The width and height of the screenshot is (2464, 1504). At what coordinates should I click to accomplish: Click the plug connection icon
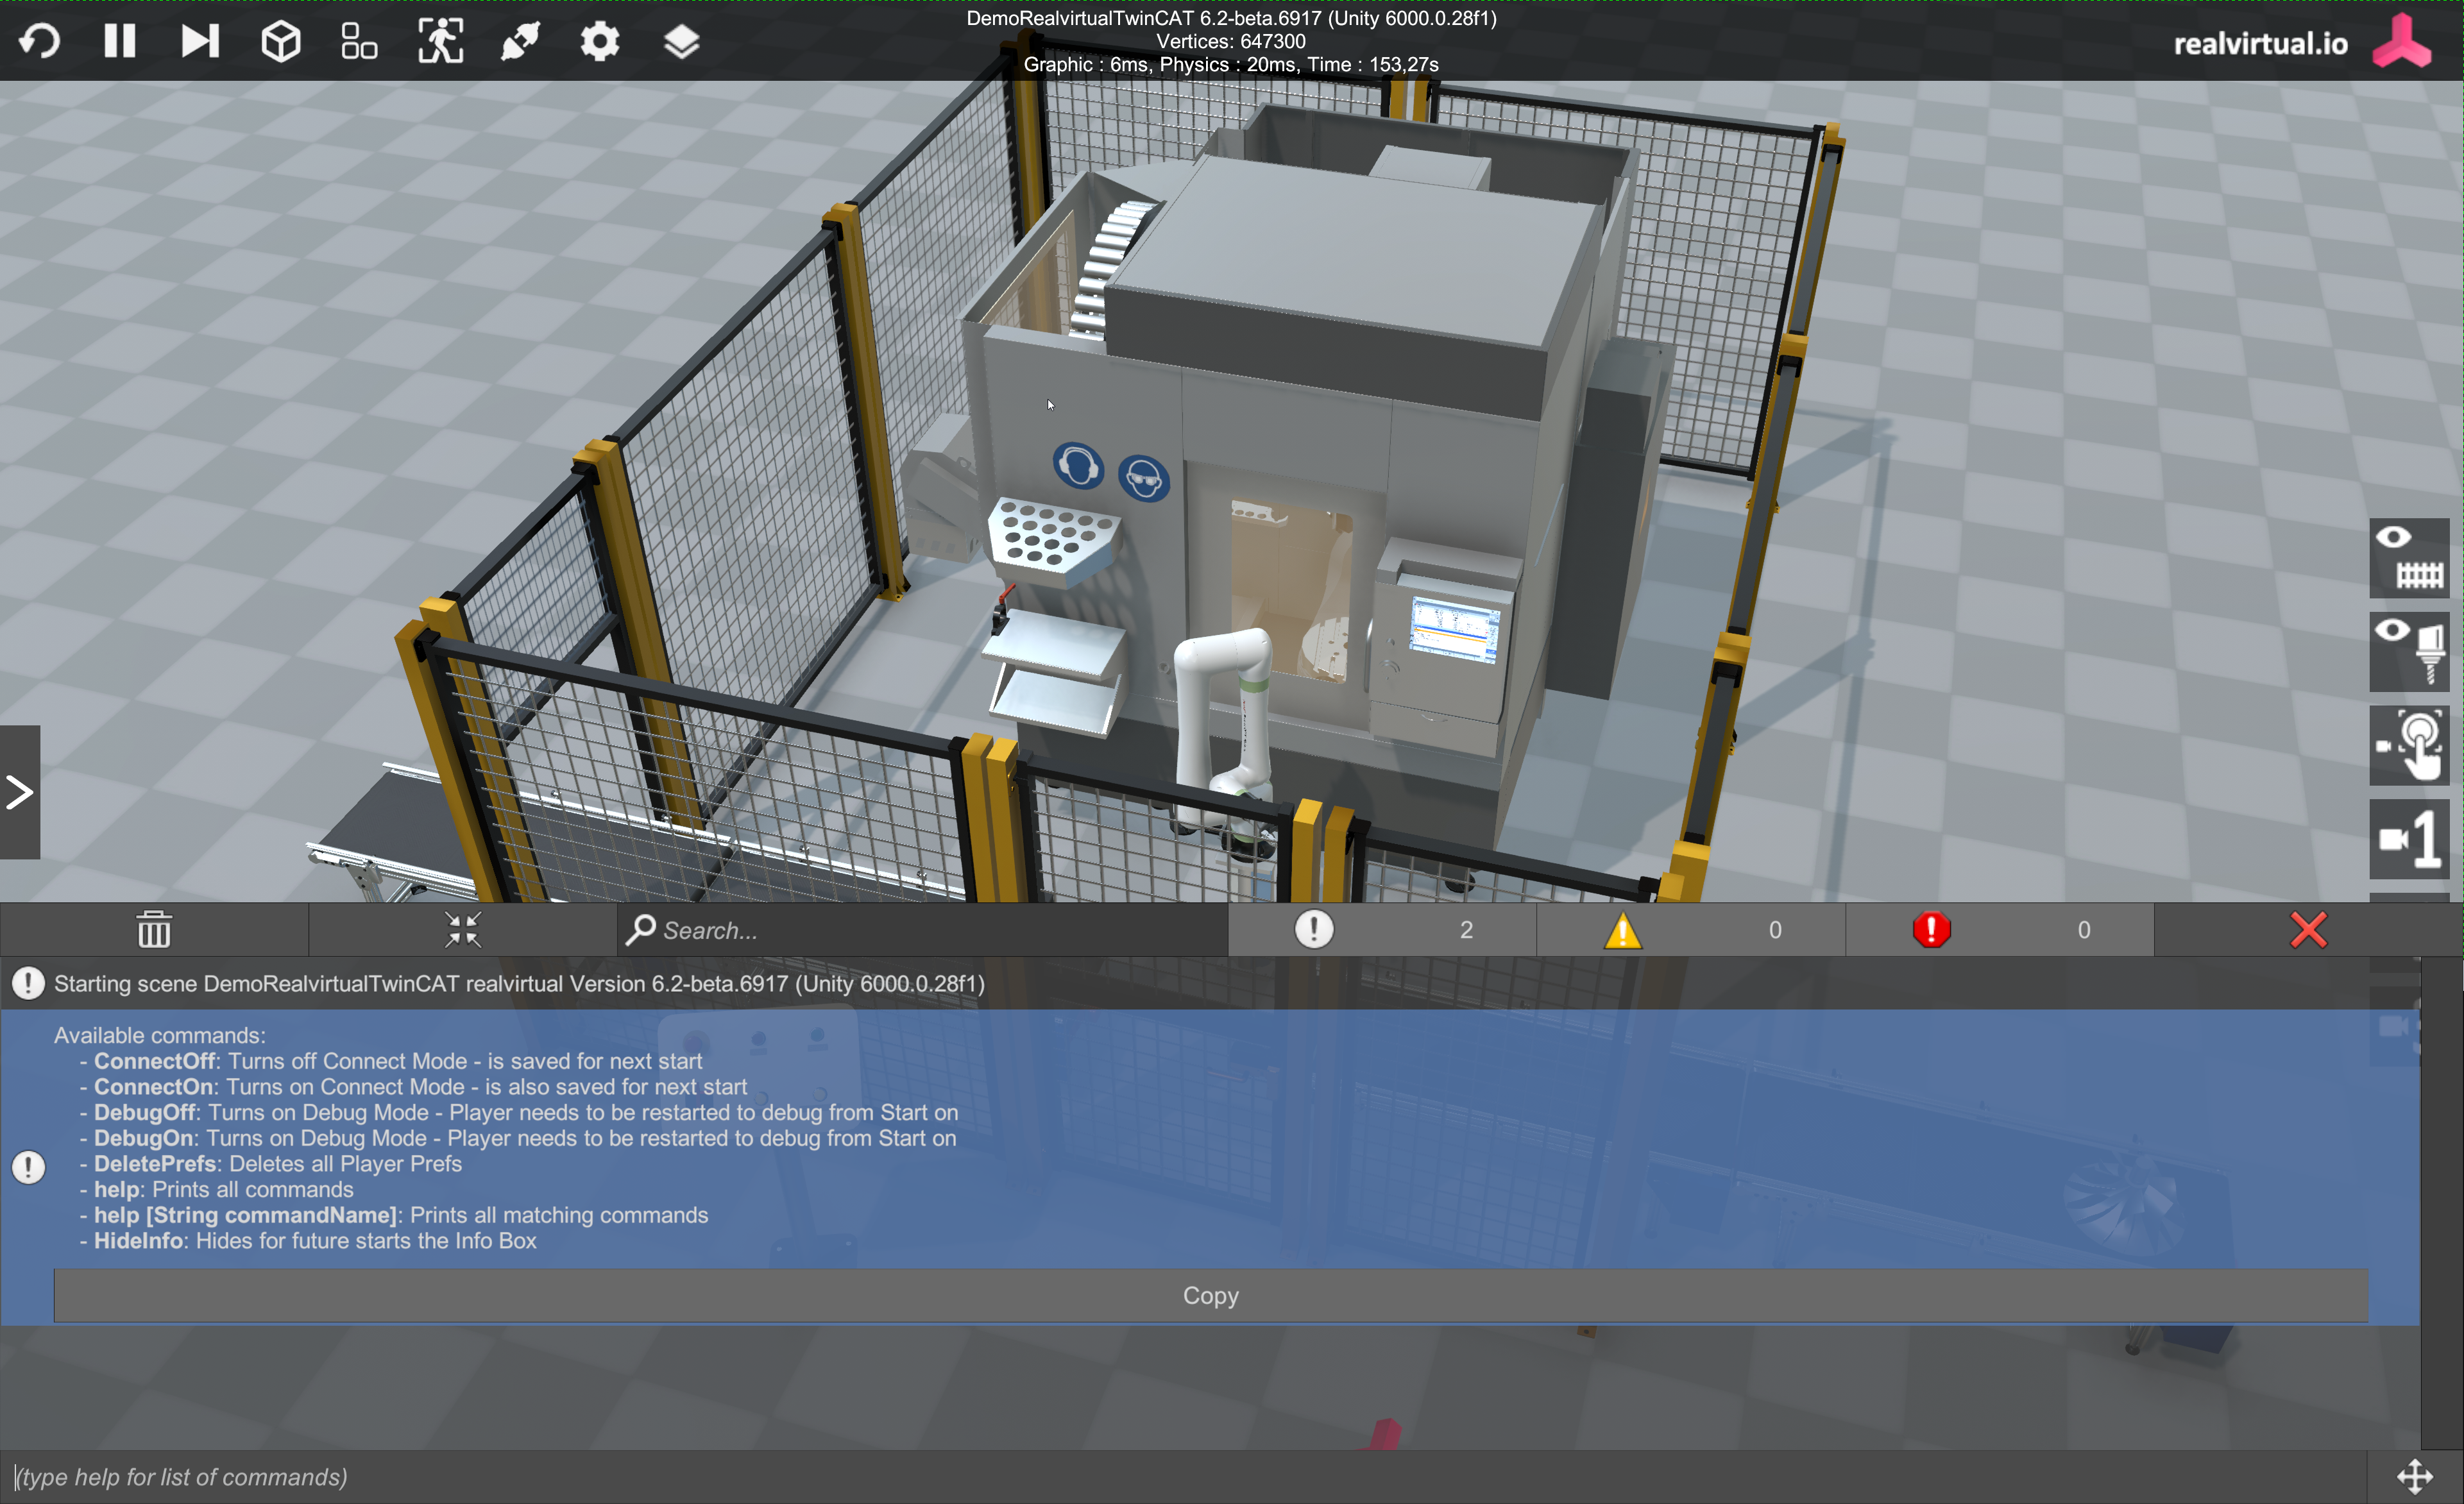[x=520, y=41]
